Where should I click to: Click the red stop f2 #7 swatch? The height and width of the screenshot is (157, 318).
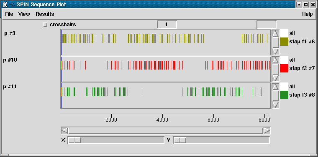(284, 68)
